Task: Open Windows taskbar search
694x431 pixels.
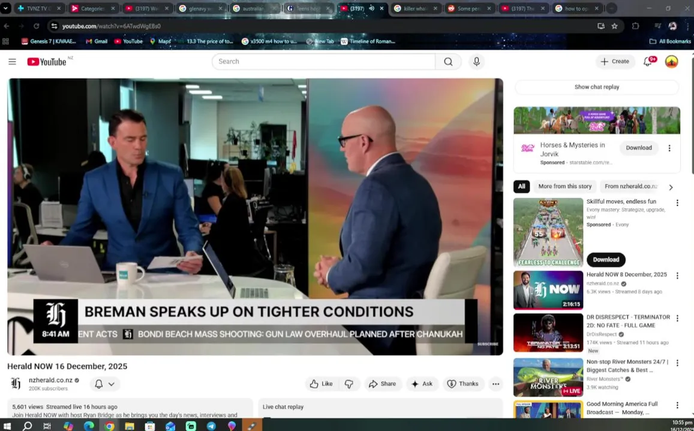Action: [x=27, y=426]
